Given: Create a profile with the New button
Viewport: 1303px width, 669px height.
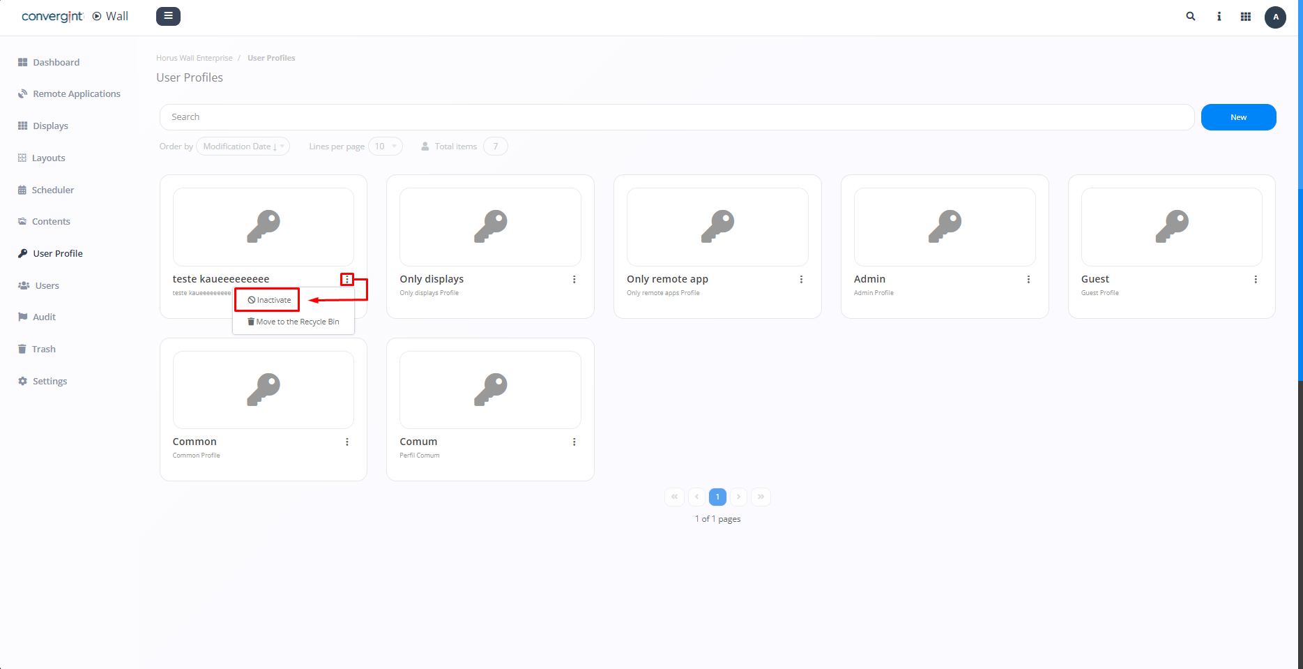Looking at the screenshot, I should point(1238,117).
